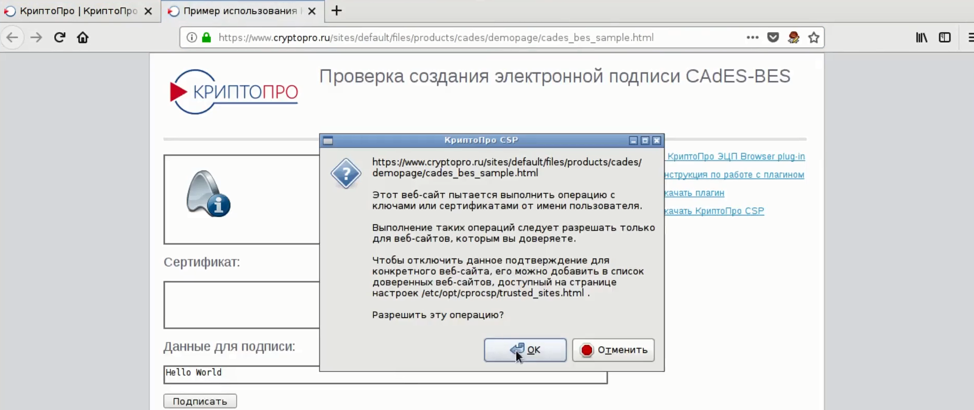Reload the current page
Image resolution: width=974 pixels, height=410 pixels.
pos(60,38)
